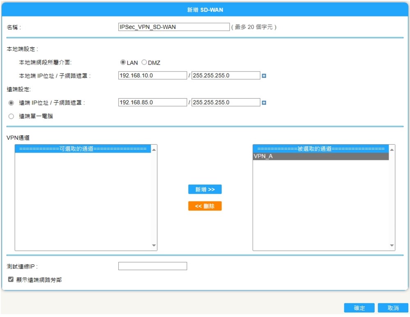This screenshot has width=410, height=317.
Task: Toggle the 顯示遠端網路芳鄰 checkbox
Action: [11, 280]
